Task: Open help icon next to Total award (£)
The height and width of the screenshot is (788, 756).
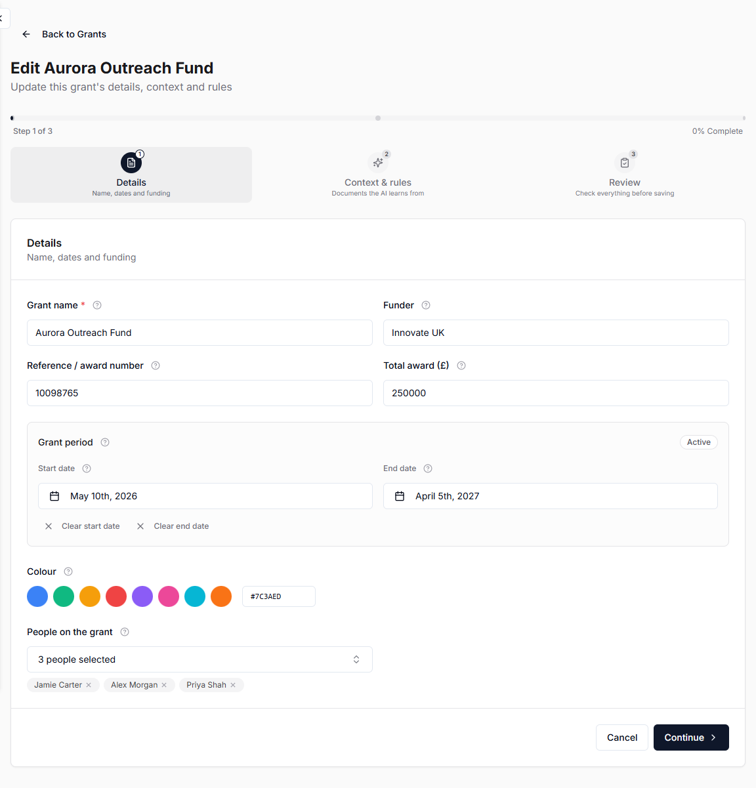Action: pyautogui.click(x=461, y=365)
